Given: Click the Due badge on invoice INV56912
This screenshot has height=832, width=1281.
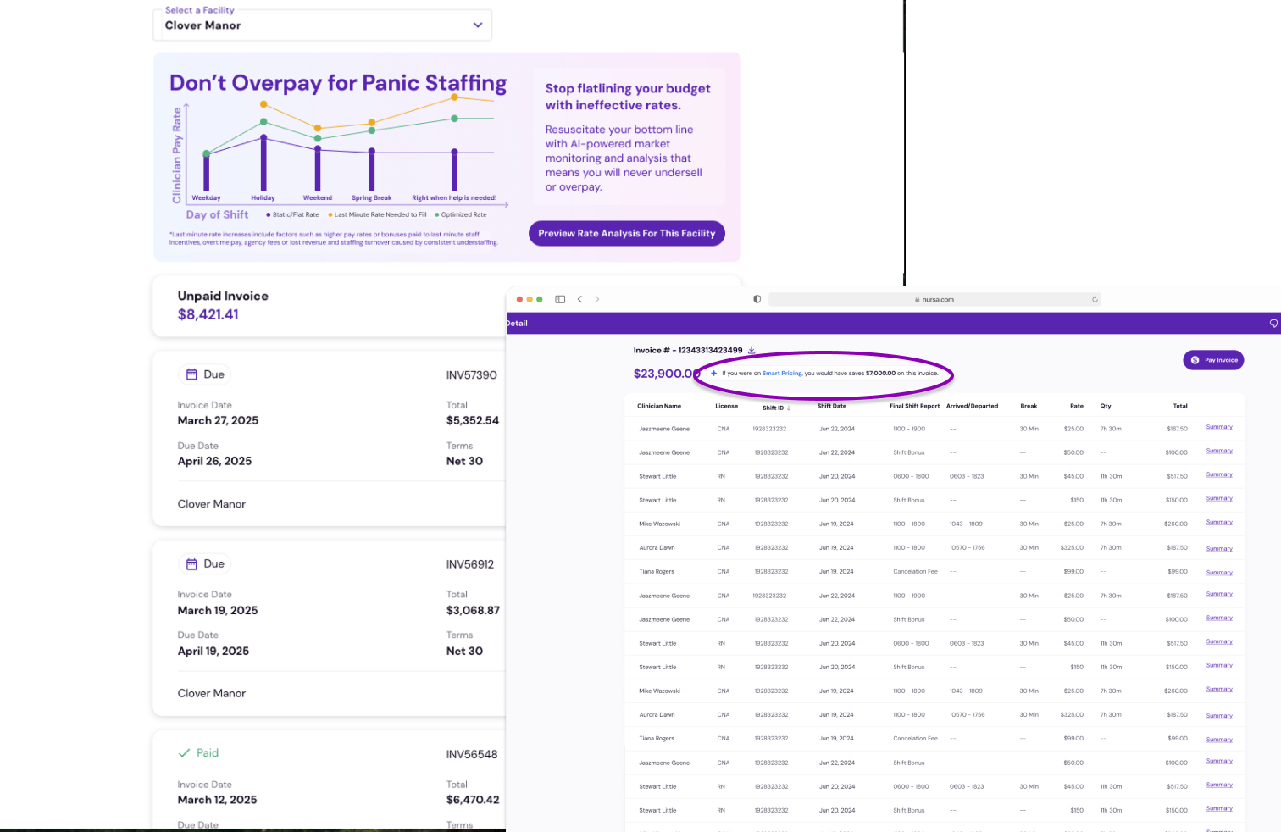Looking at the screenshot, I should pyautogui.click(x=206, y=564).
